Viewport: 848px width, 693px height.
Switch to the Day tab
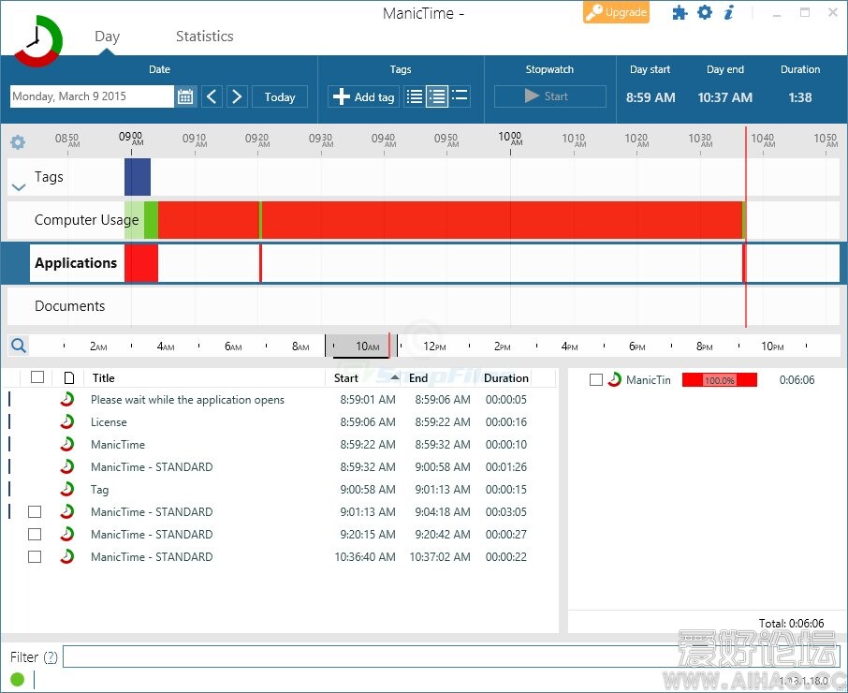(107, 37)
